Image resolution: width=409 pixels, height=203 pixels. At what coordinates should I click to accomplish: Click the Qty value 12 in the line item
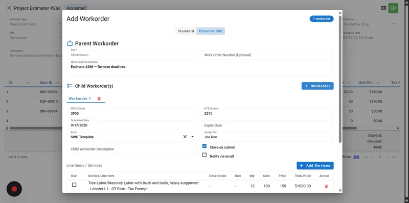tap(252, 186)
